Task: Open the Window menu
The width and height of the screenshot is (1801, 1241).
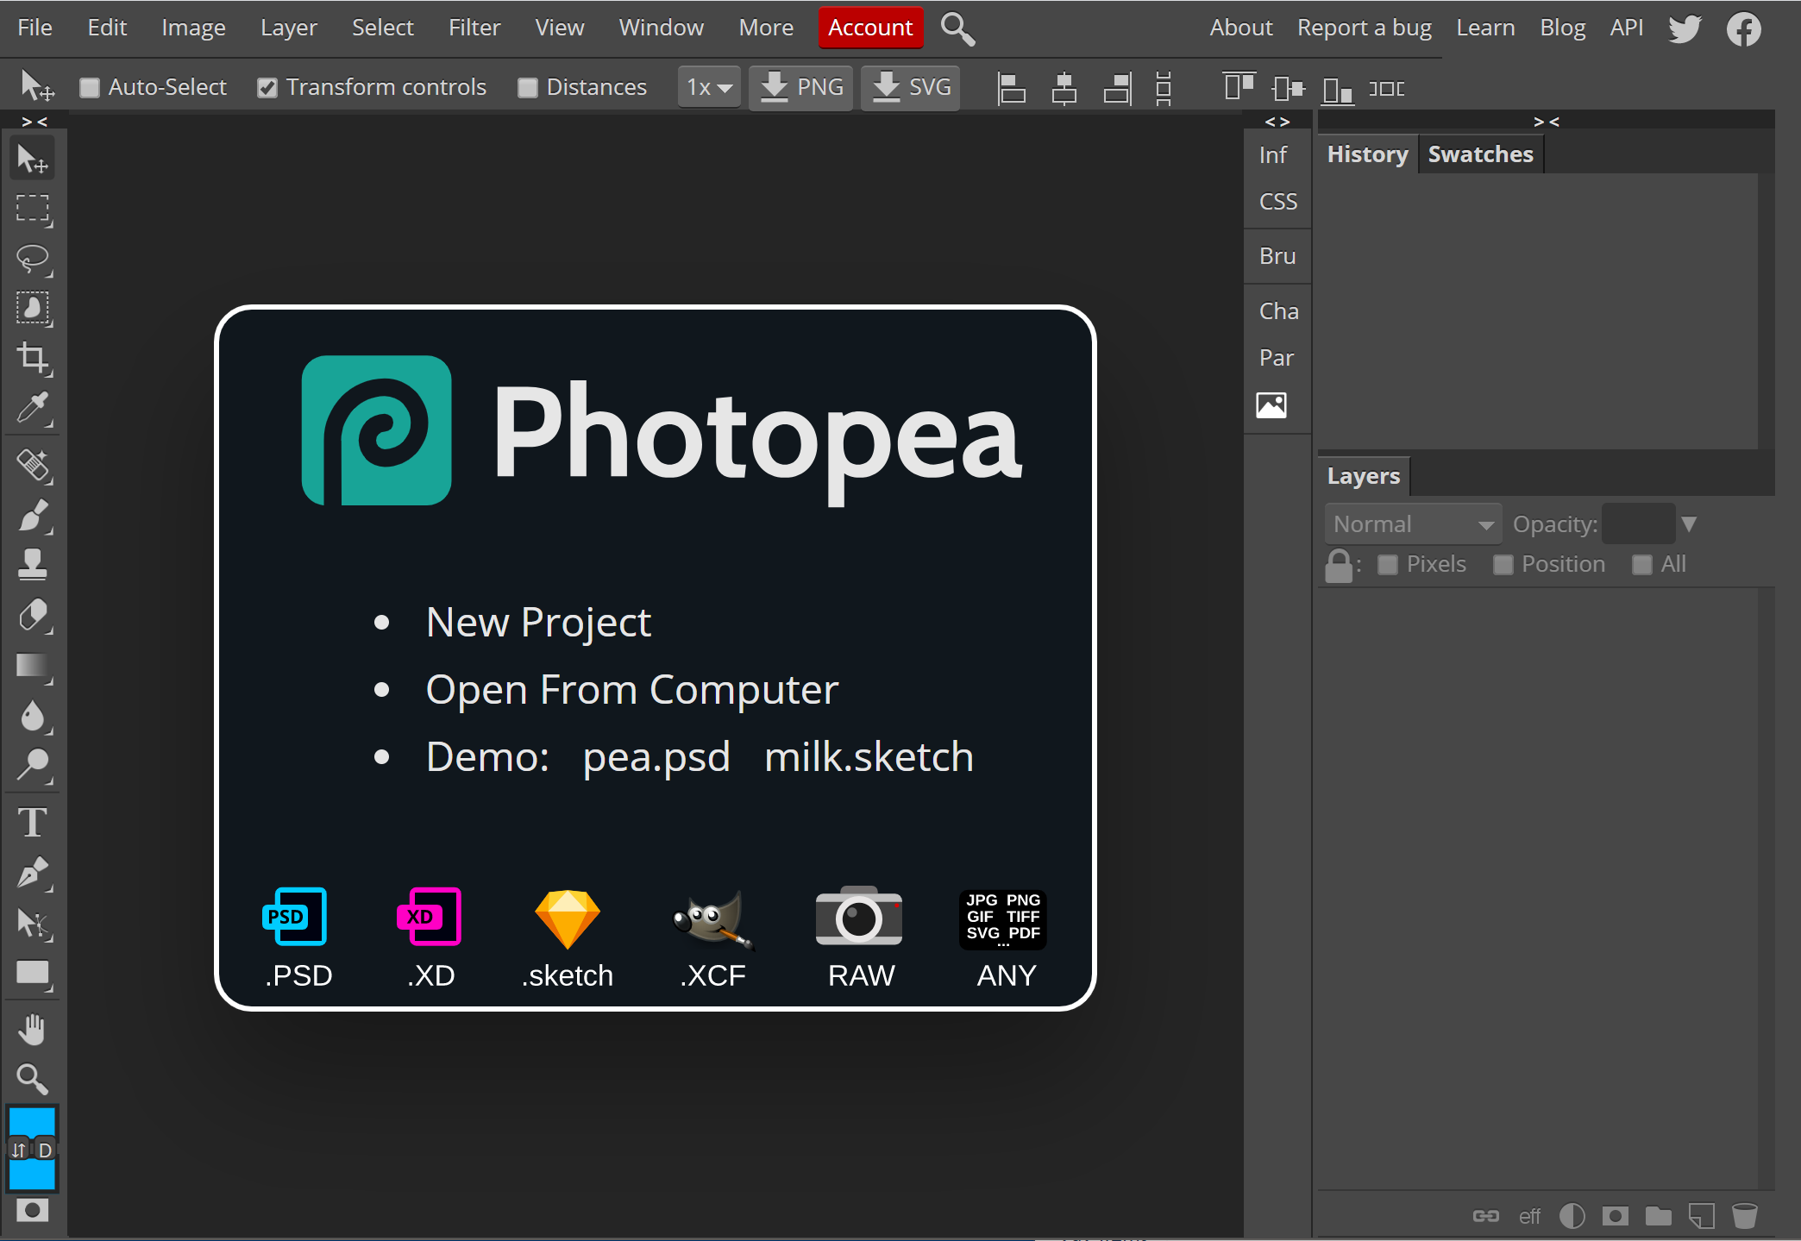Action: coord(661,28)
